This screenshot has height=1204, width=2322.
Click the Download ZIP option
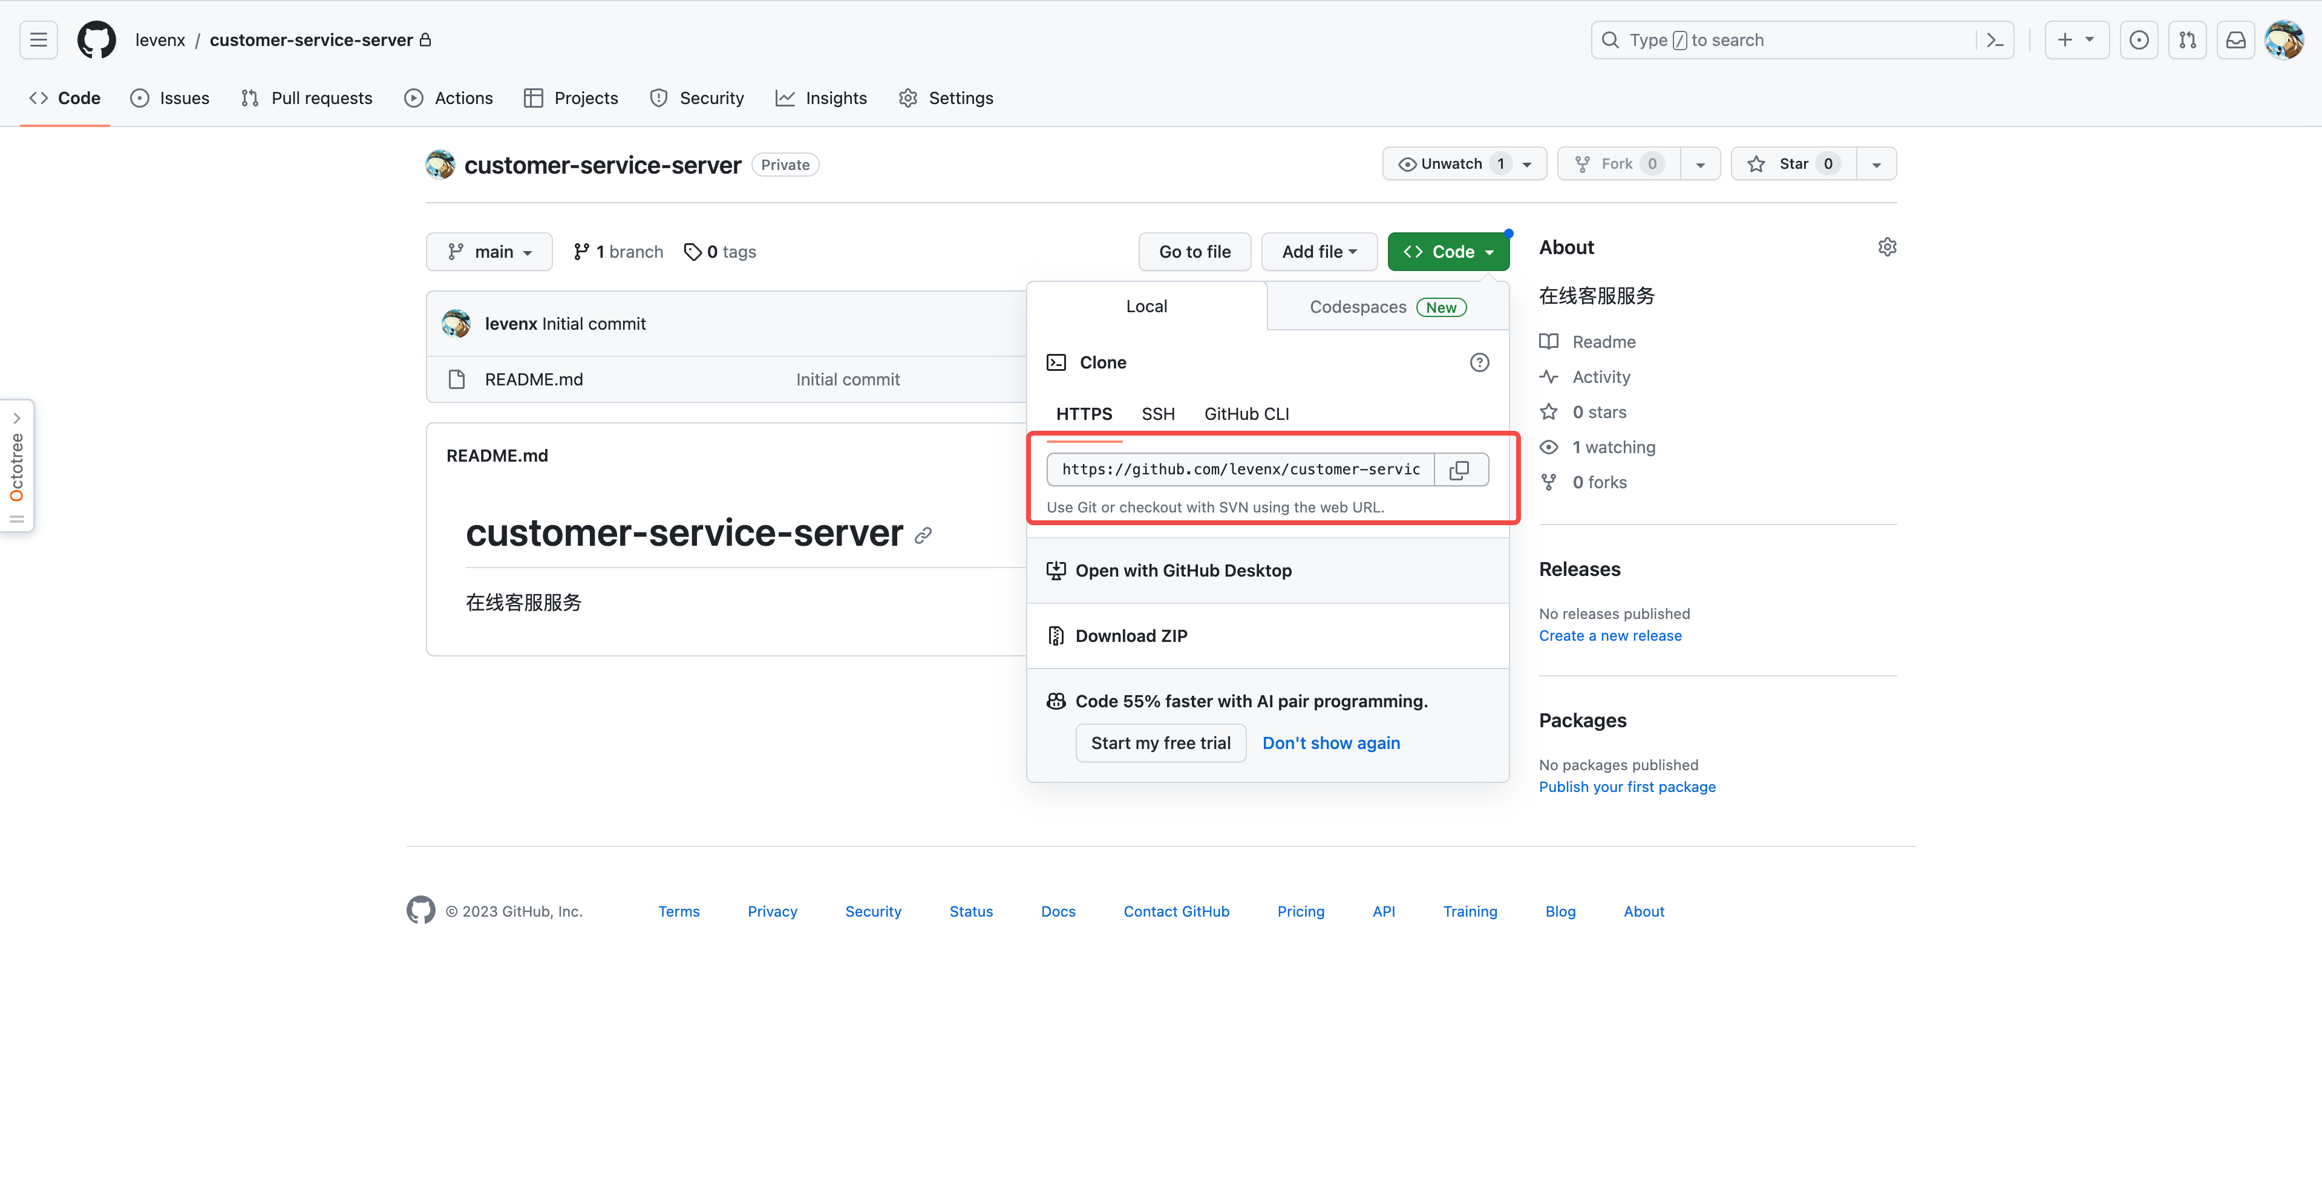click(1130, 635)
